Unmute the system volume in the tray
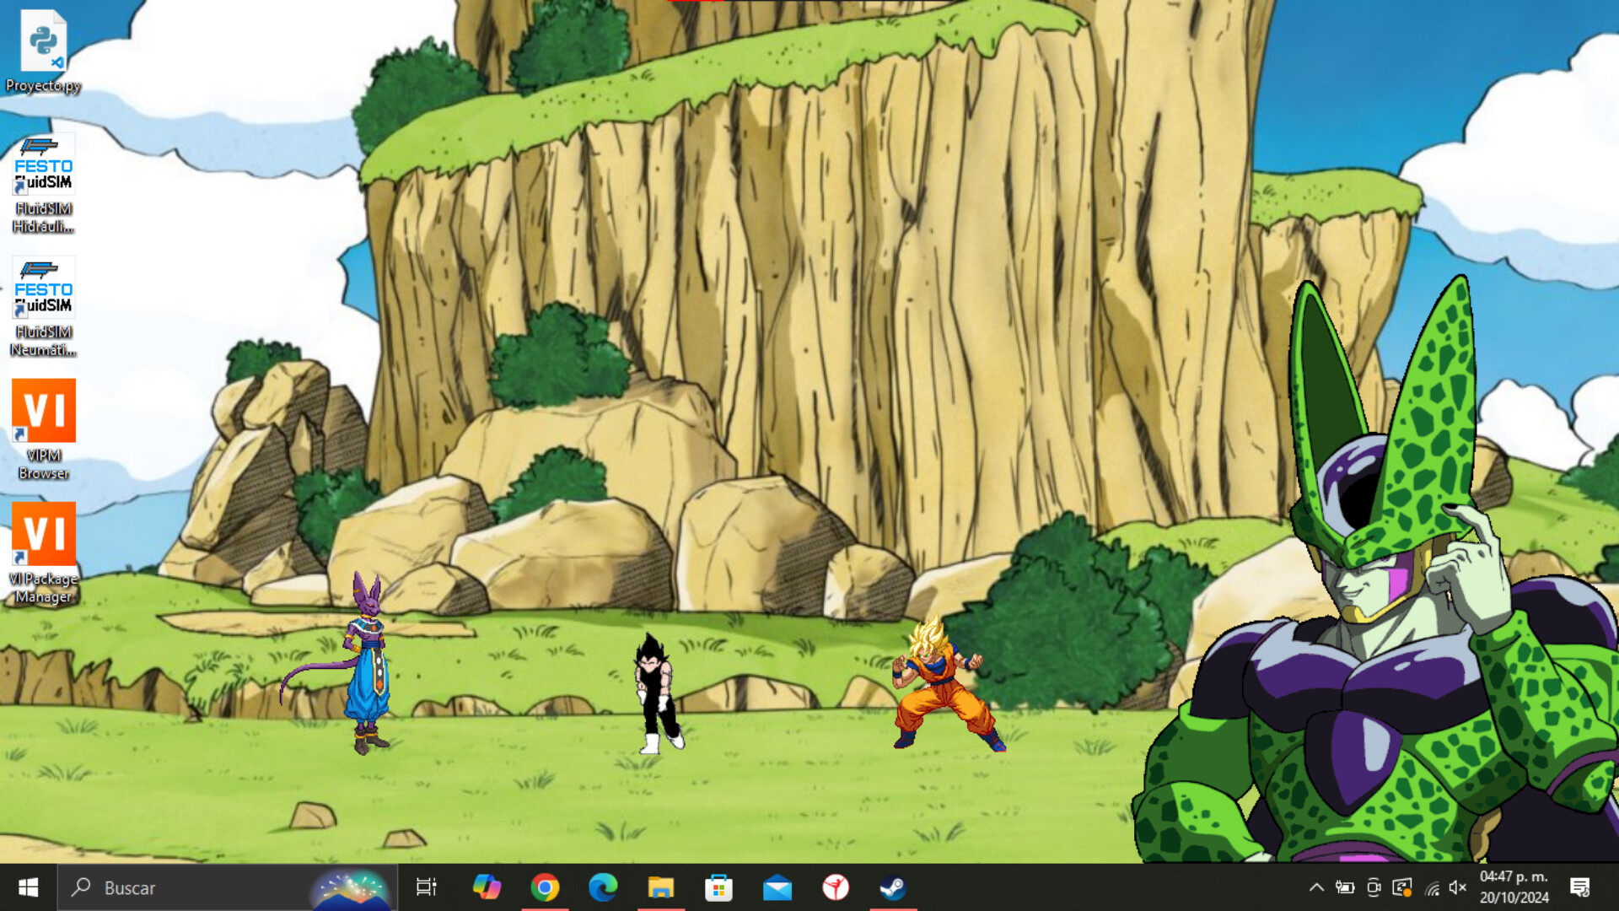This screenshot has width=1619, height=911. tap(1458, 887)
